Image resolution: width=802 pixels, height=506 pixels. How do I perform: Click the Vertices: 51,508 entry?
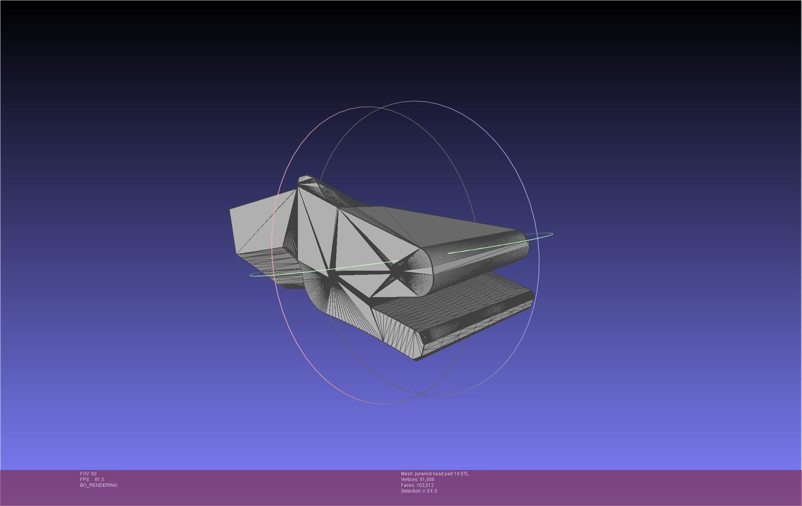click(x=417, y=480)
